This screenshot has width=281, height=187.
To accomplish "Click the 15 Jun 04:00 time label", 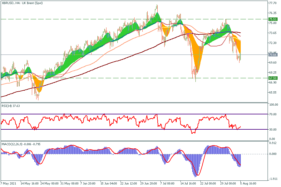I will pyautogui.click(x=109, y=184).
